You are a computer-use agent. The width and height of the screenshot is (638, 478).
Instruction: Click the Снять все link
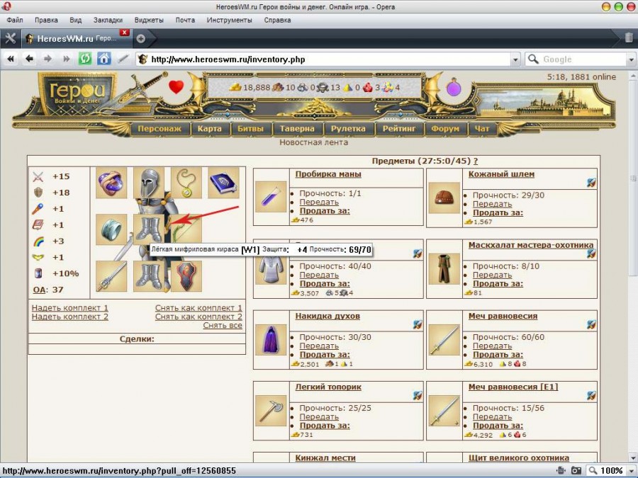pos(223,326)
